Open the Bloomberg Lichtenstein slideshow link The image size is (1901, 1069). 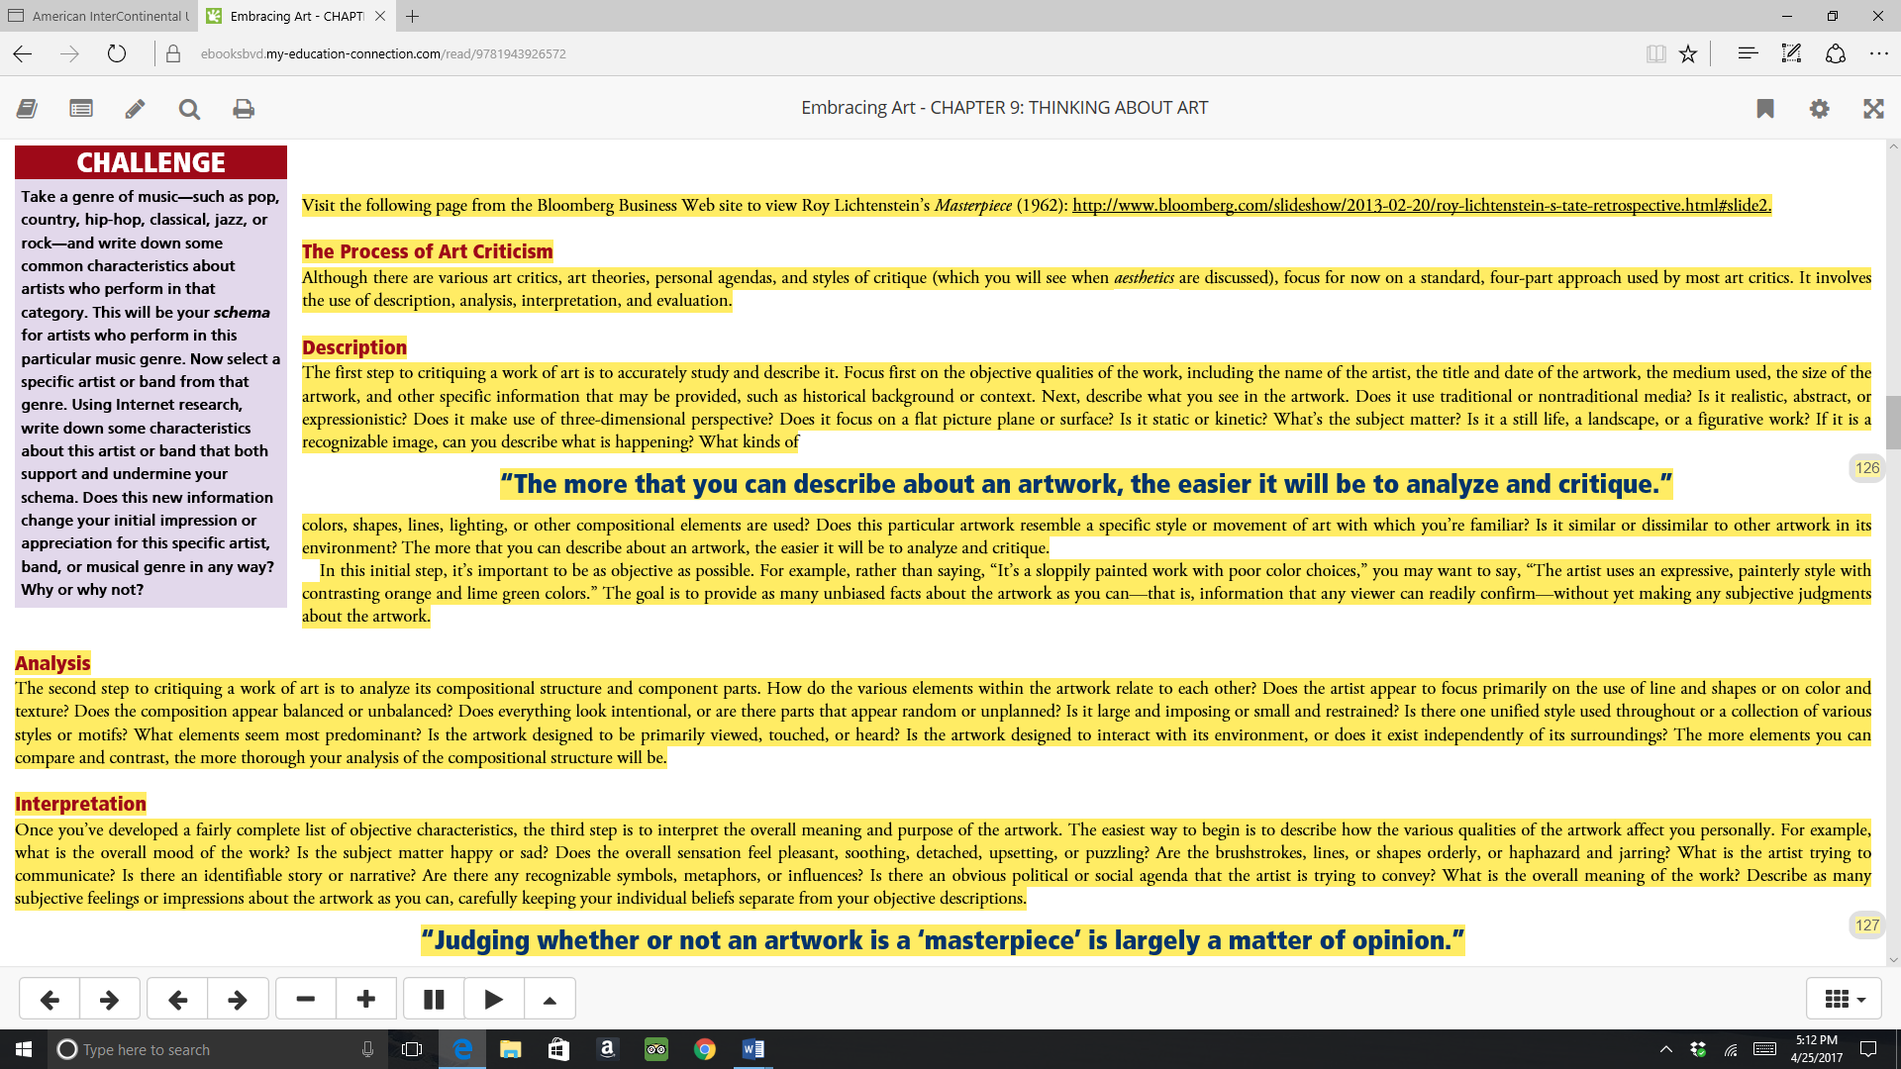tap(1421, 205)
